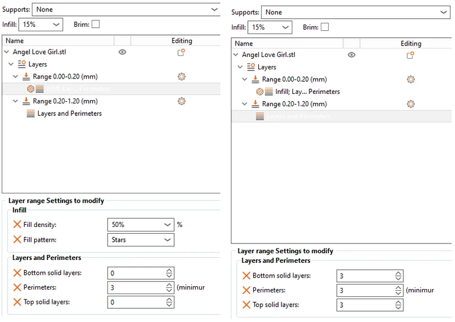
Task: Click editing icon for Angel Love Girl.stl, right panel
Action: click(x=410, y=55)
